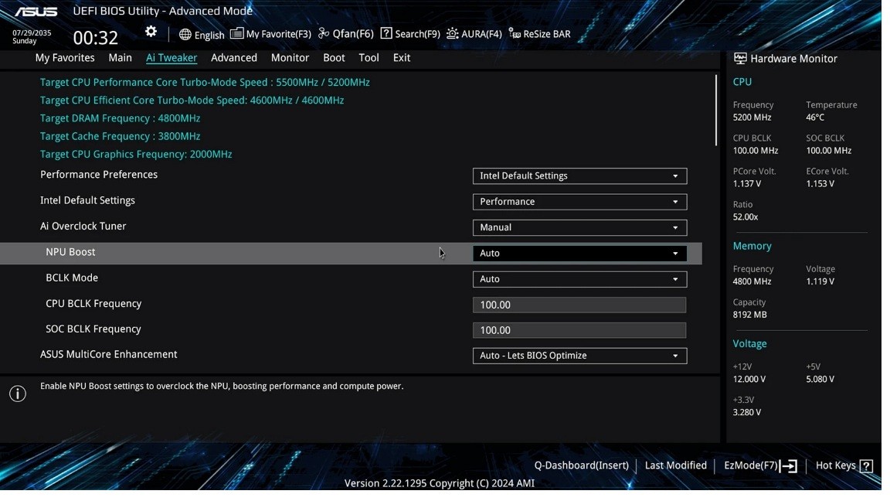Click the Memory Capacity 8192 MB value
The height and width of the screenshot is (501, 890).
point(750,315)
